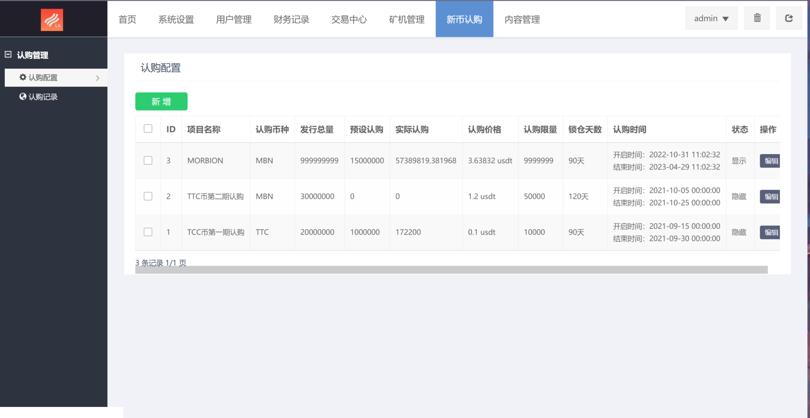Expand the chevron next to 认购配置
This screenshot has width=810, height=418.
[98, 78]
